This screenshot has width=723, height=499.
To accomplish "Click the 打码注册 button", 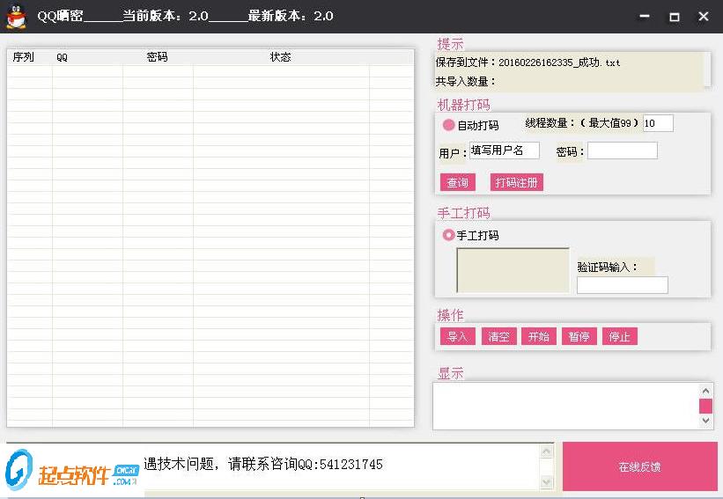I will click(516, 182).
